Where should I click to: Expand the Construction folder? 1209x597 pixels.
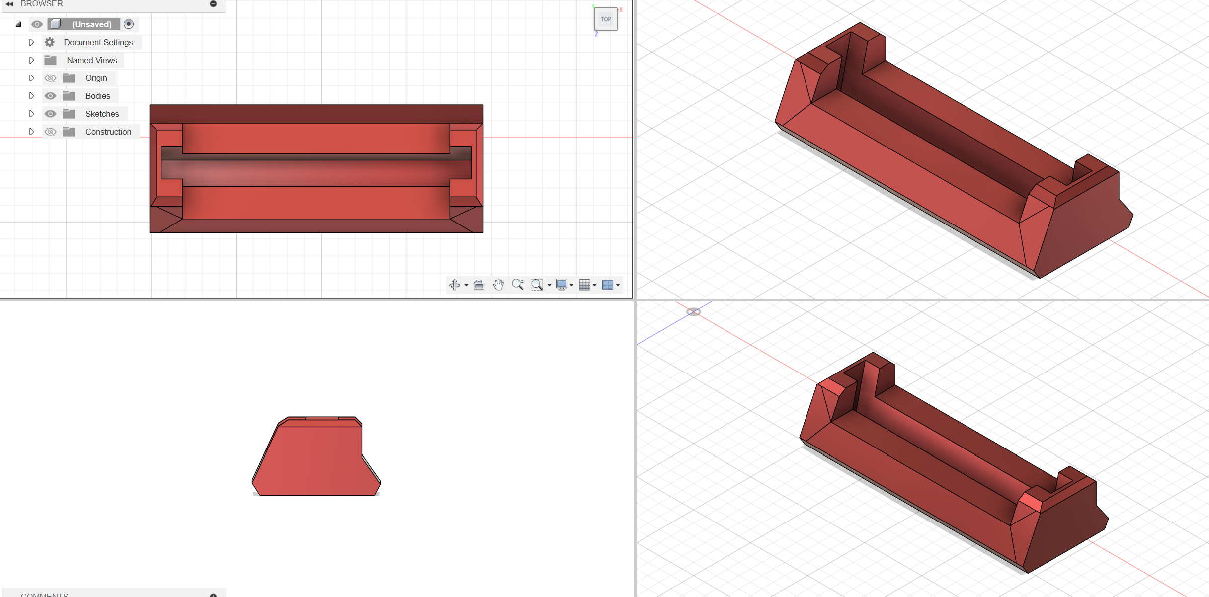[31, 132]
